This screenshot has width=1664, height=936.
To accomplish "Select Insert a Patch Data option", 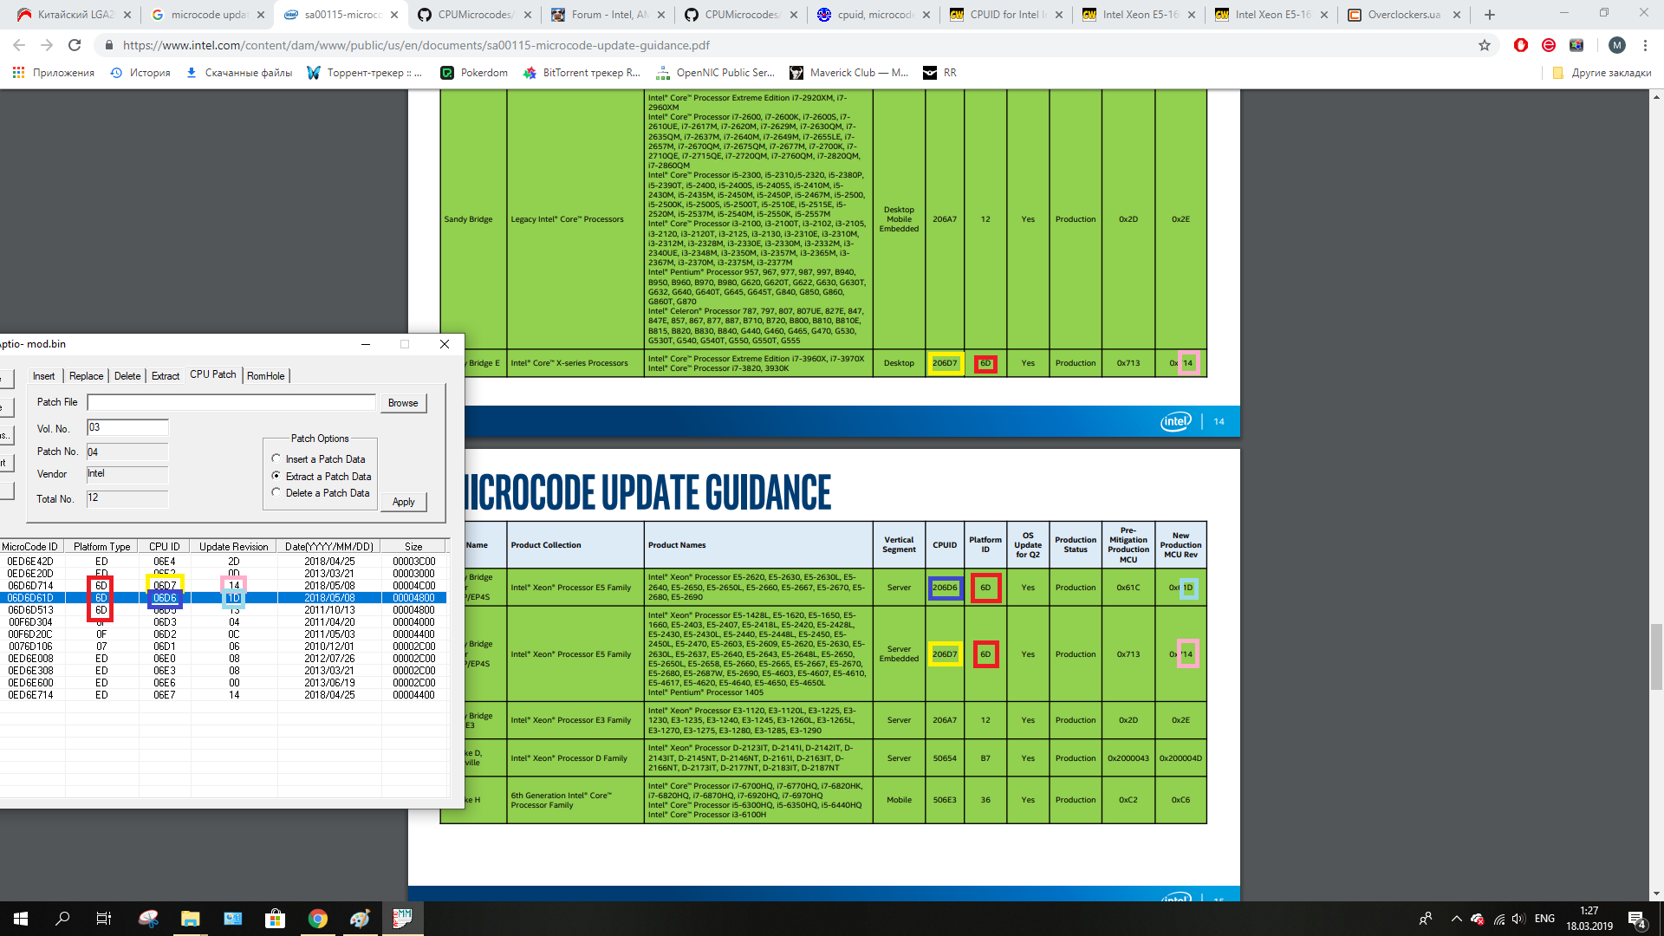I will (x=276, y=458).
